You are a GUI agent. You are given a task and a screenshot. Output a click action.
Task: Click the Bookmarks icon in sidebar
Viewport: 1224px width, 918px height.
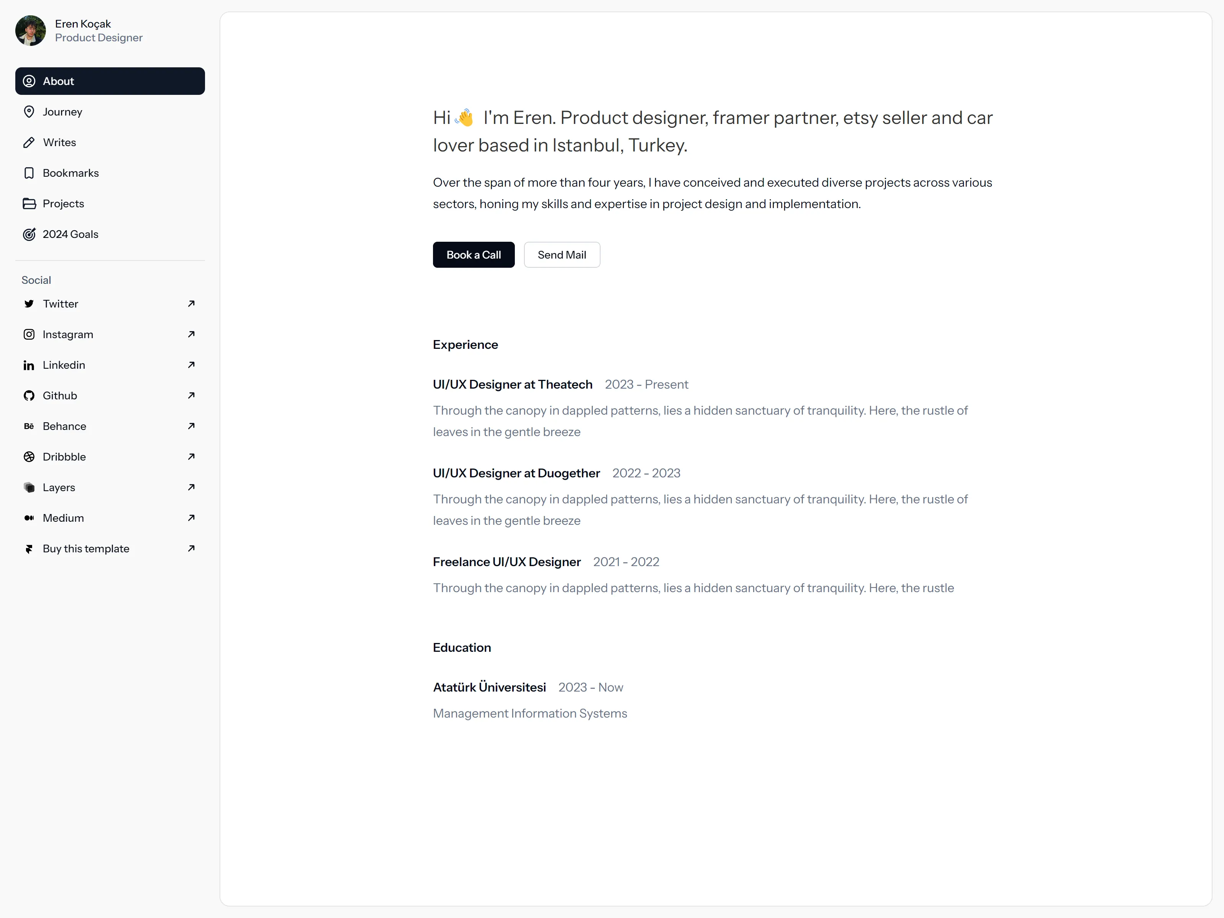pos(29,173)
